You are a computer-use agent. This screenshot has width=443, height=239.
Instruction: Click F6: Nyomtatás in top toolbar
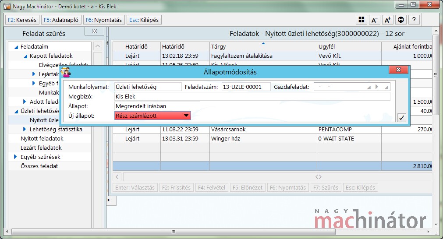104,20
